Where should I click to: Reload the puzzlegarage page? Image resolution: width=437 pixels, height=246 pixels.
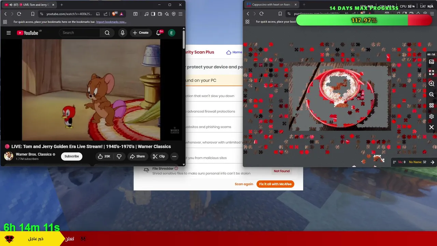click(x=262, y=14)
